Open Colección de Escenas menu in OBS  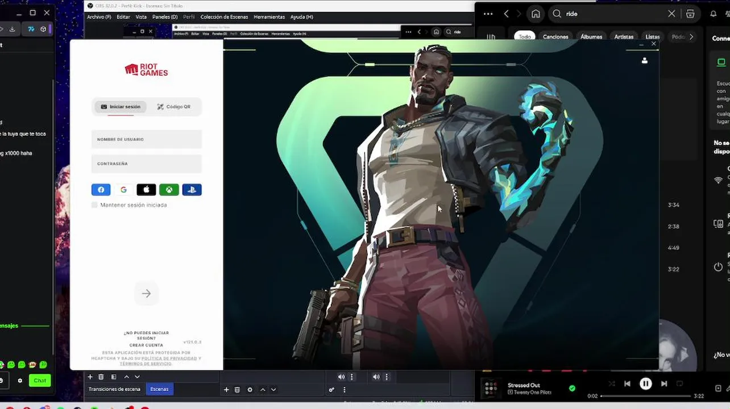click(x=224, y=17)
